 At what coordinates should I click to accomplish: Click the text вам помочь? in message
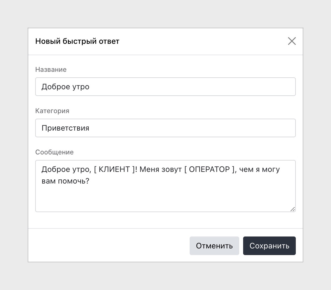click(65, 181)
